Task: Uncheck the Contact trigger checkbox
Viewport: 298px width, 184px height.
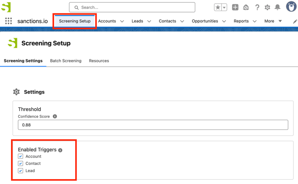Action: [x=20, y=163]
